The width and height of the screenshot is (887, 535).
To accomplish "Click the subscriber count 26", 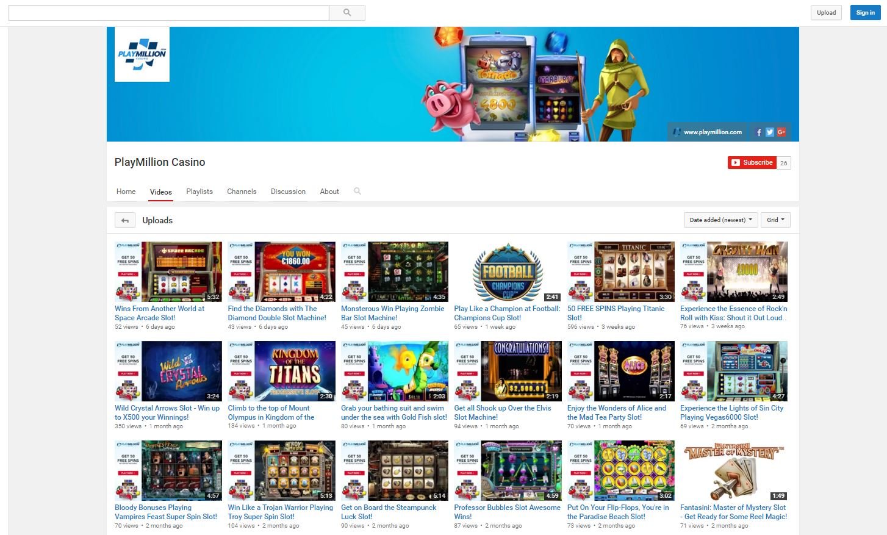I will point(784,163).
